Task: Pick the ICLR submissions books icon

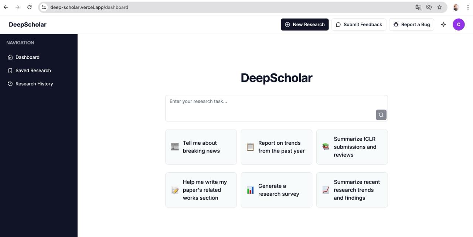Action: [x=326, y=147]
